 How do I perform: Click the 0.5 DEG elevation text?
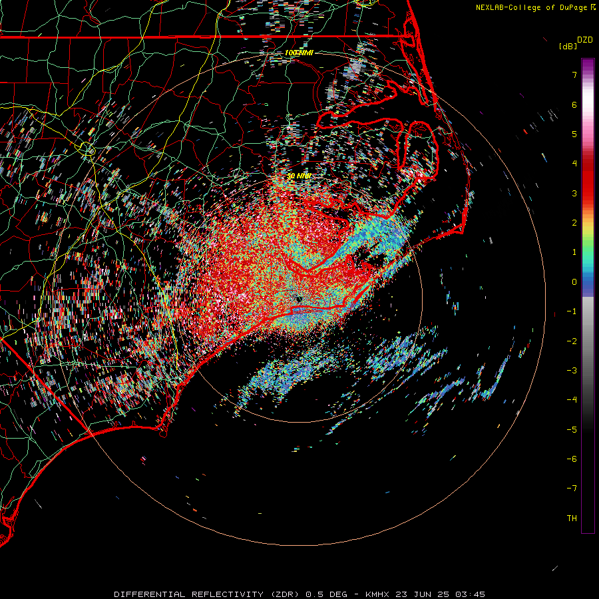point(327,594)
